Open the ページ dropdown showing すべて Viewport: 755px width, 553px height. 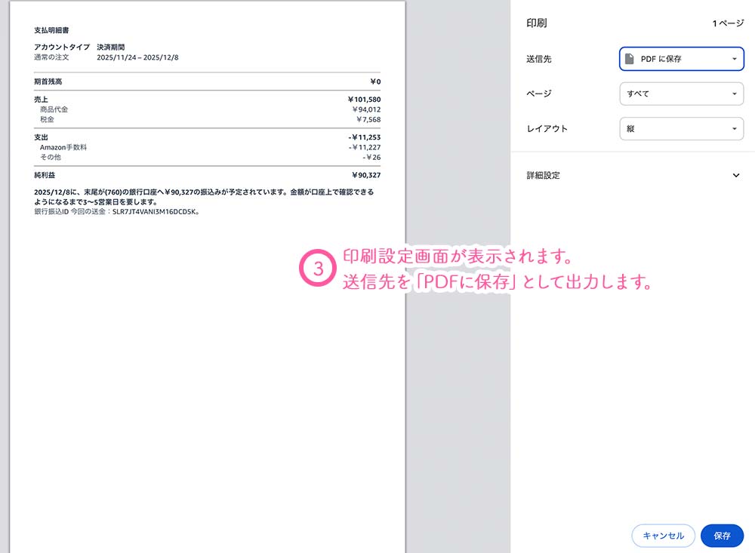(681, 94)
